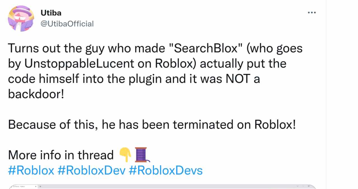Viewport: 358px width, 189px height.
Task: Follow the #RobloxDev hashtag link
Action: coord(91,170)
